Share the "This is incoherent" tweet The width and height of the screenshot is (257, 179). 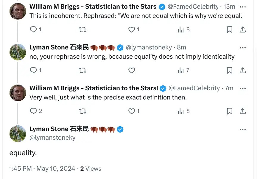click(243, 29)
